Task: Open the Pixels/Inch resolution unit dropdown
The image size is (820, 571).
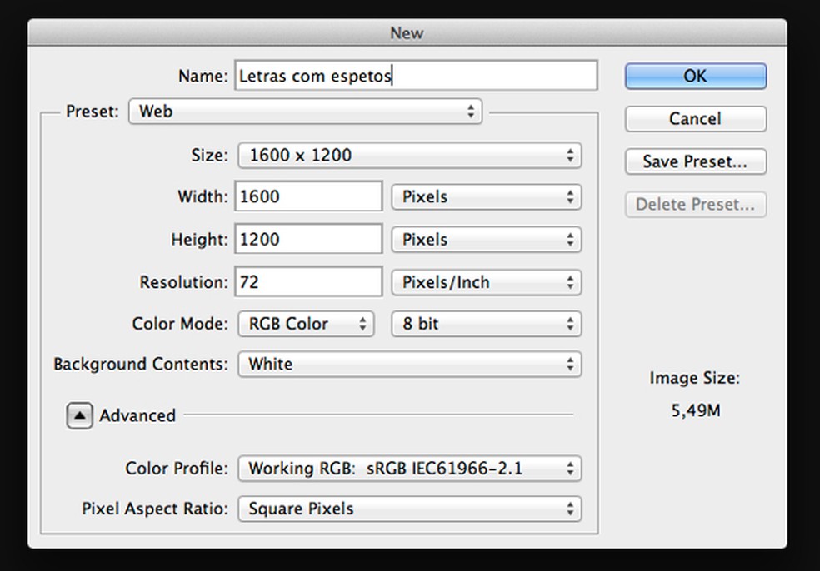Action: (486, 282)
